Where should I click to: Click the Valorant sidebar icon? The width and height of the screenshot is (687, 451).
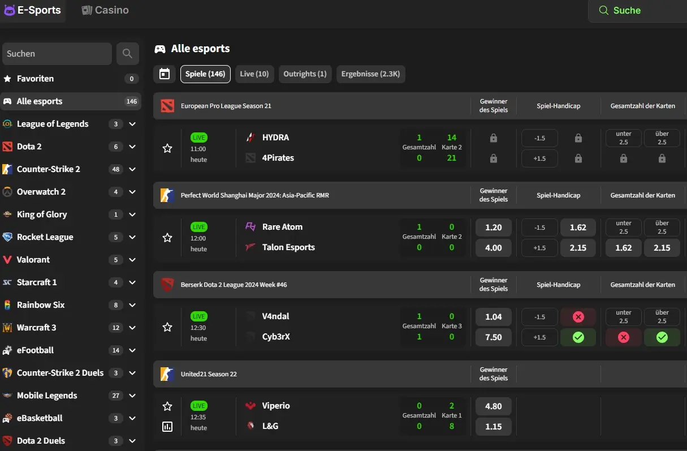click(7, 260)
